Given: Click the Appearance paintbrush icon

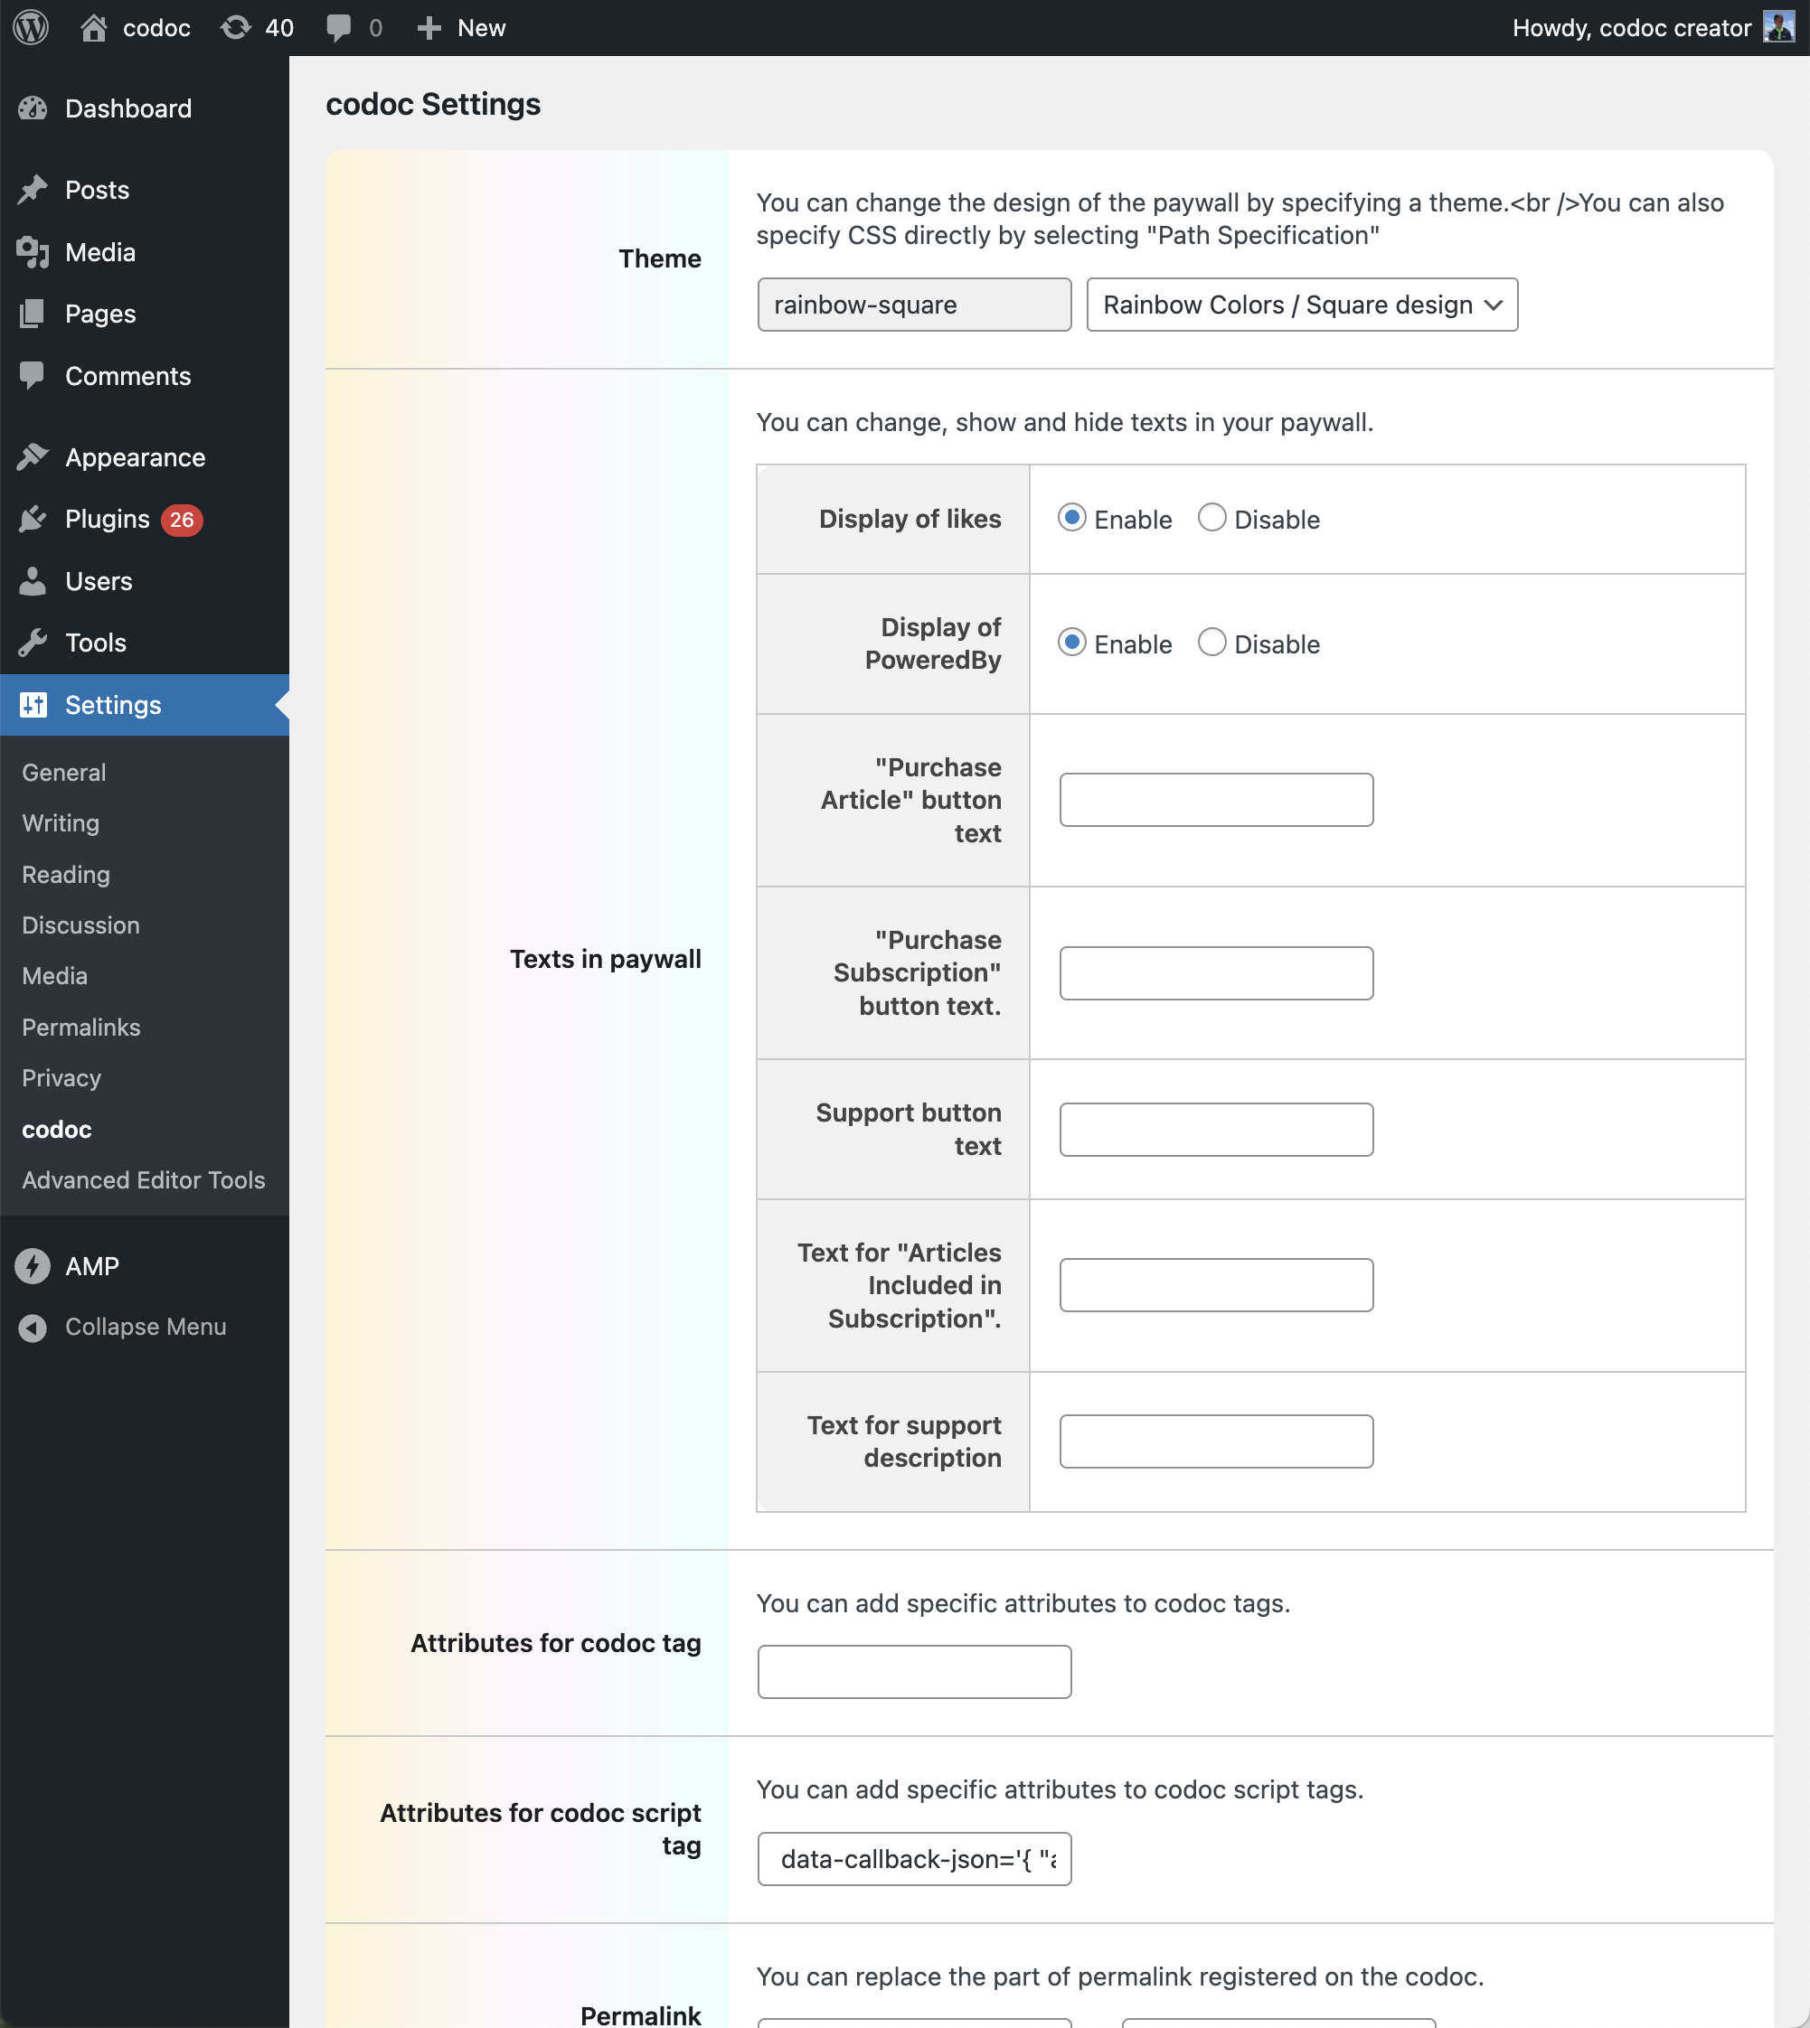Looking at the screenshot, I should click(33, 456).
